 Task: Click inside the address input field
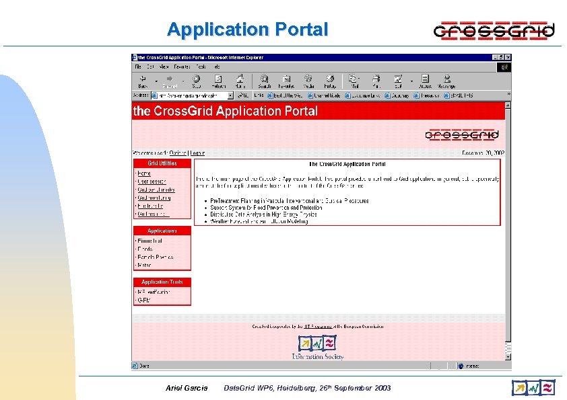click(x=192, y=95)
